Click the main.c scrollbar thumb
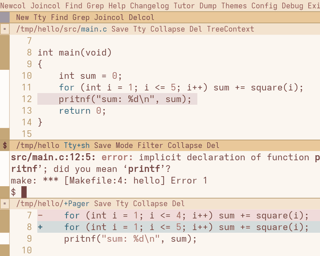 pos(4,99)
